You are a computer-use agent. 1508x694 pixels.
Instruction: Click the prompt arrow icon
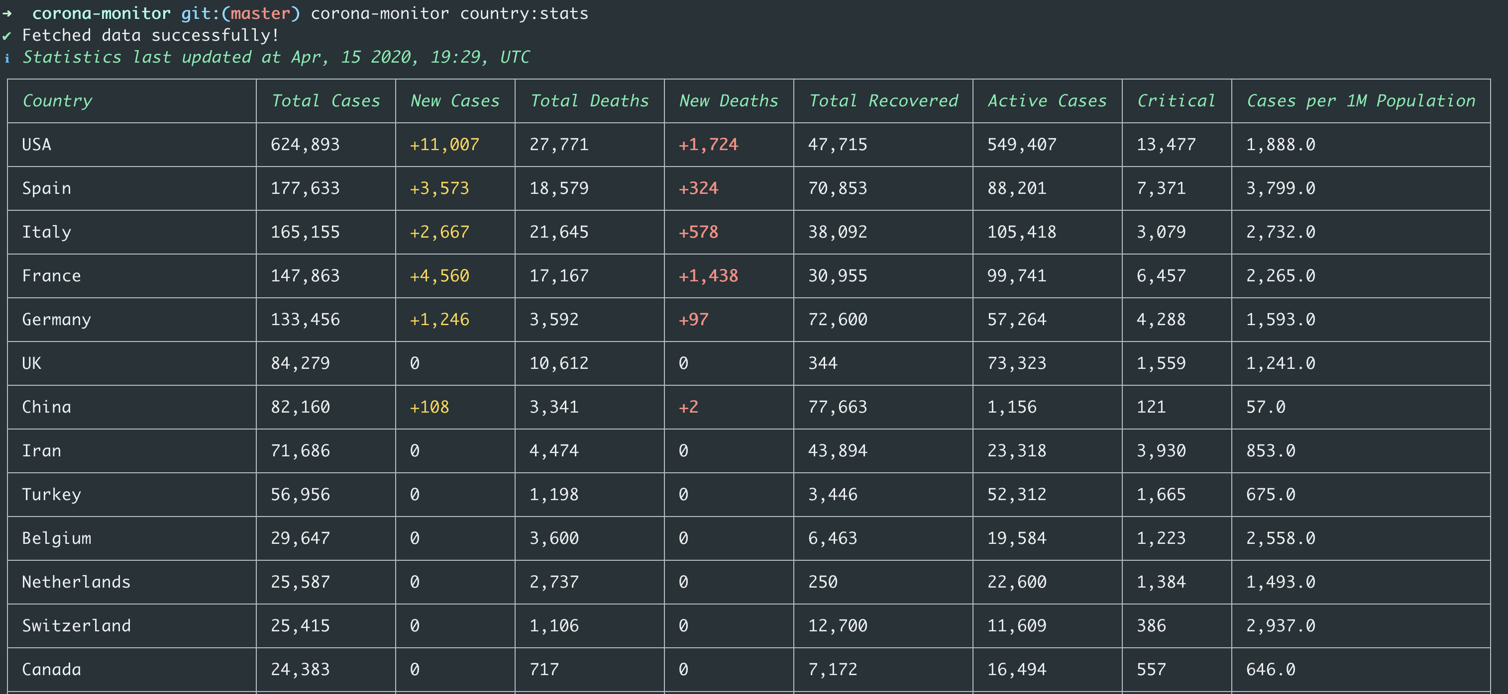click(7, 13)
